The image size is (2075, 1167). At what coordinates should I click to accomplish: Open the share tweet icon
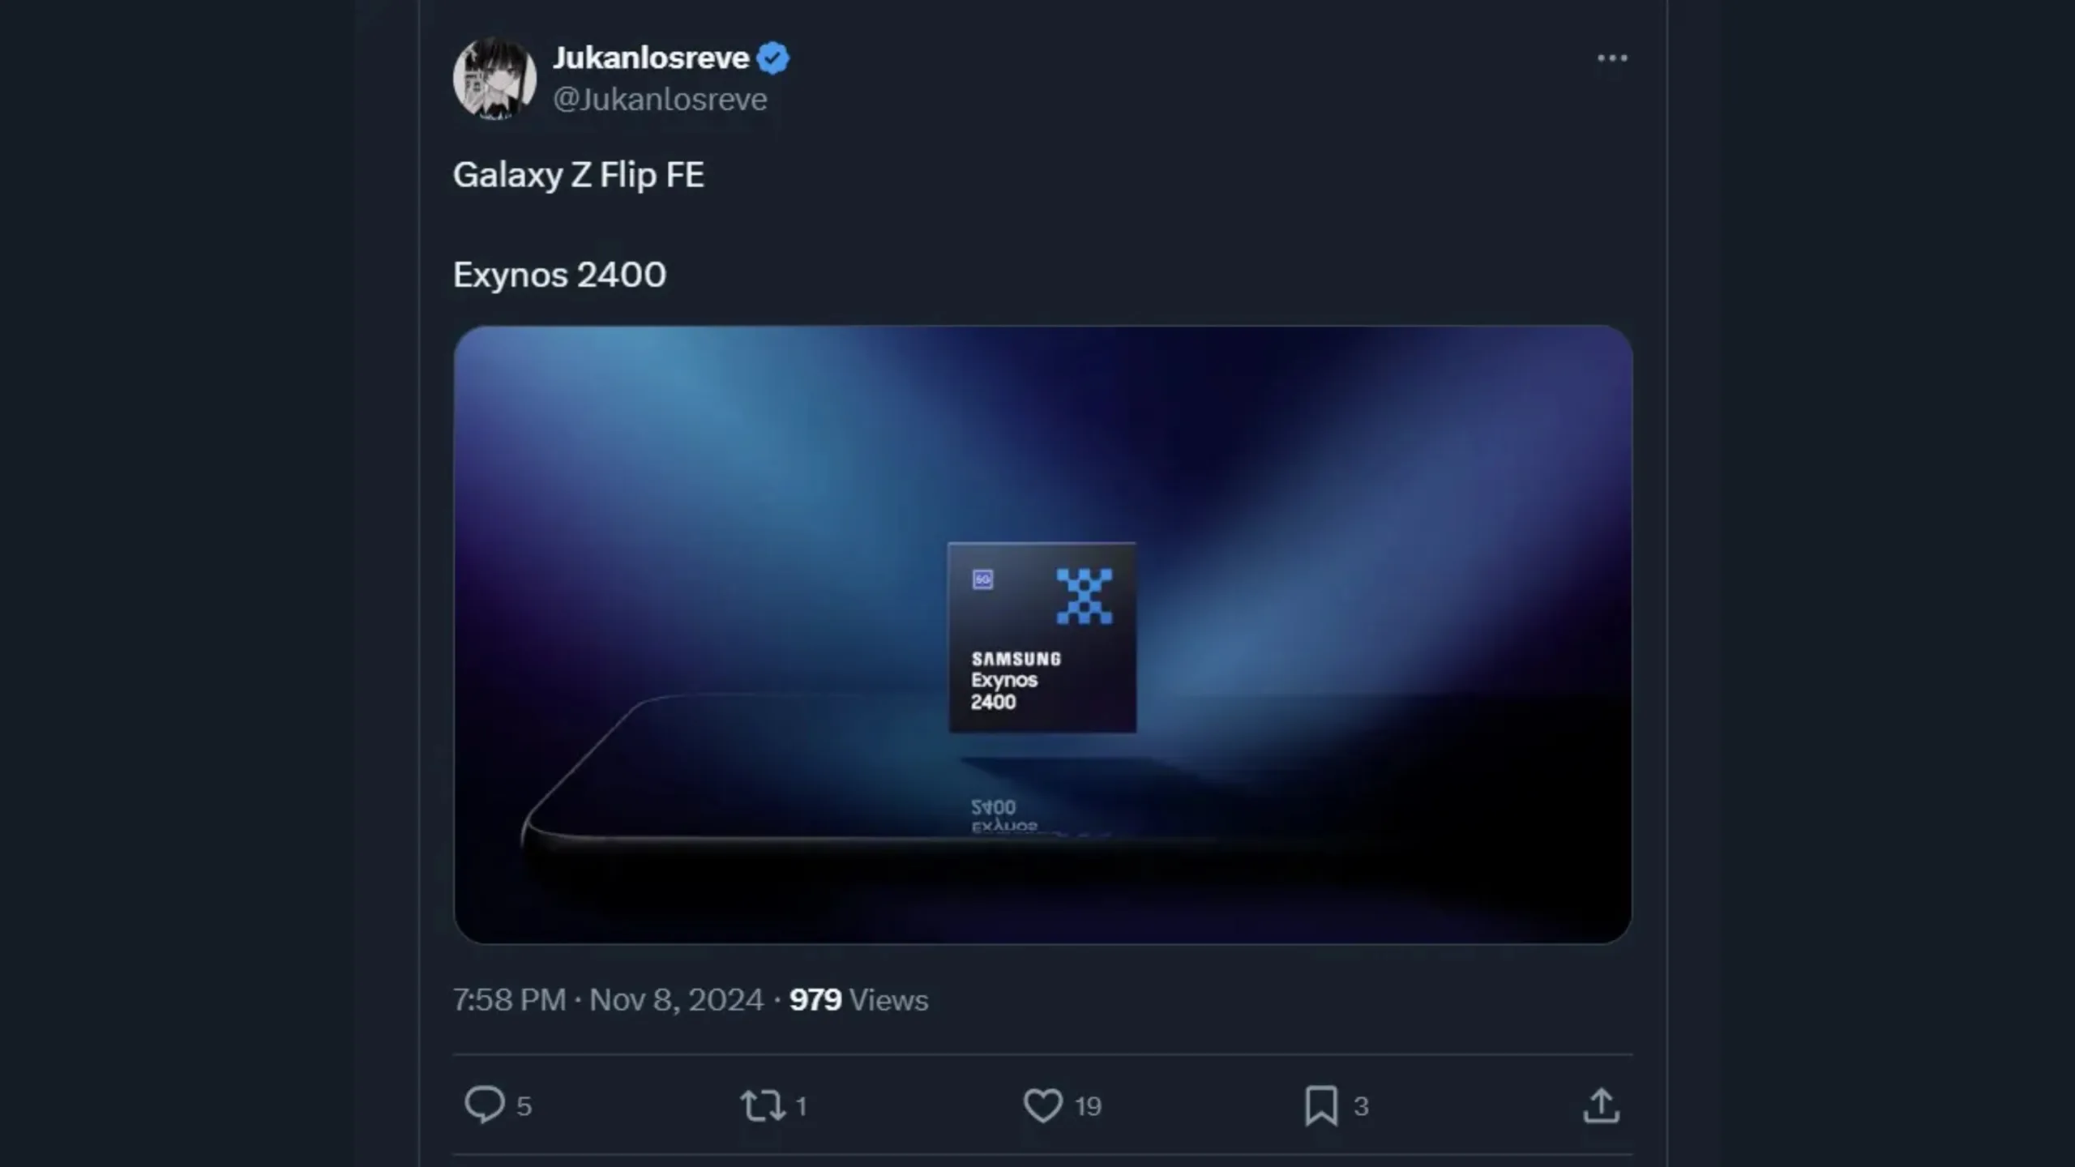1601,1105
